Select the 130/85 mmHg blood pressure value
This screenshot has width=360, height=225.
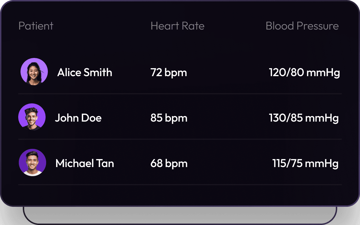(304, 118)
